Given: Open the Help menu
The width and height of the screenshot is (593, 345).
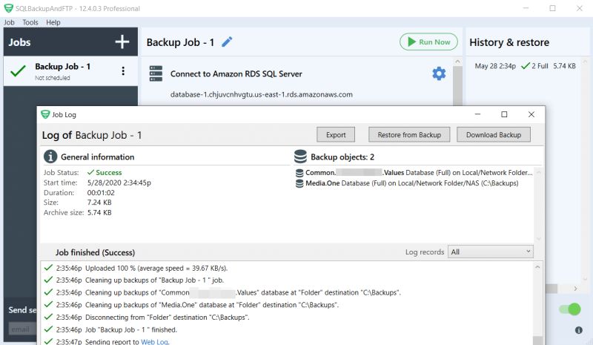Looking at the screenshot, I should 53,22.
